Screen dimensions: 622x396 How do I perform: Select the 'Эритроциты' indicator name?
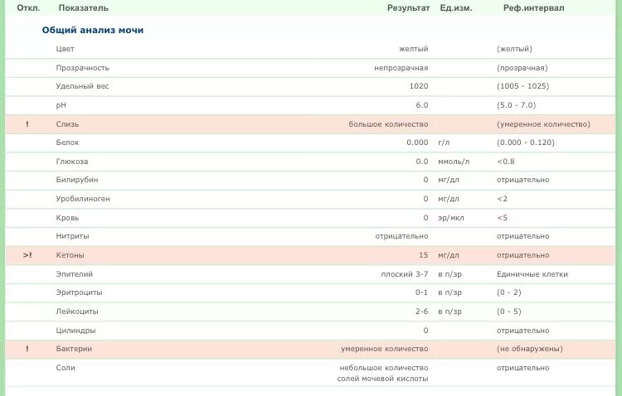(79, 292)
